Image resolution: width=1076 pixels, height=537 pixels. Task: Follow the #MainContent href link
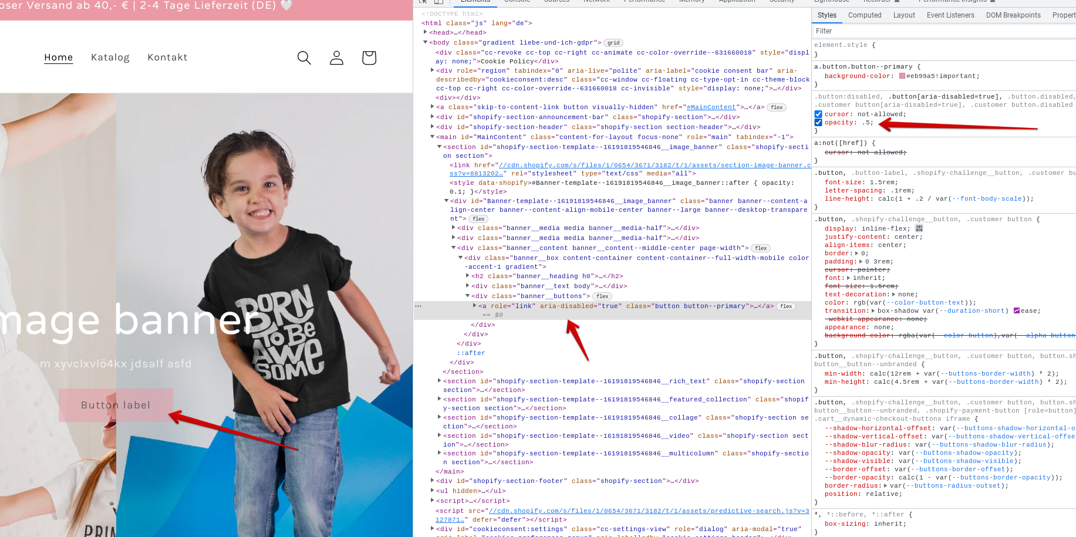711,107
